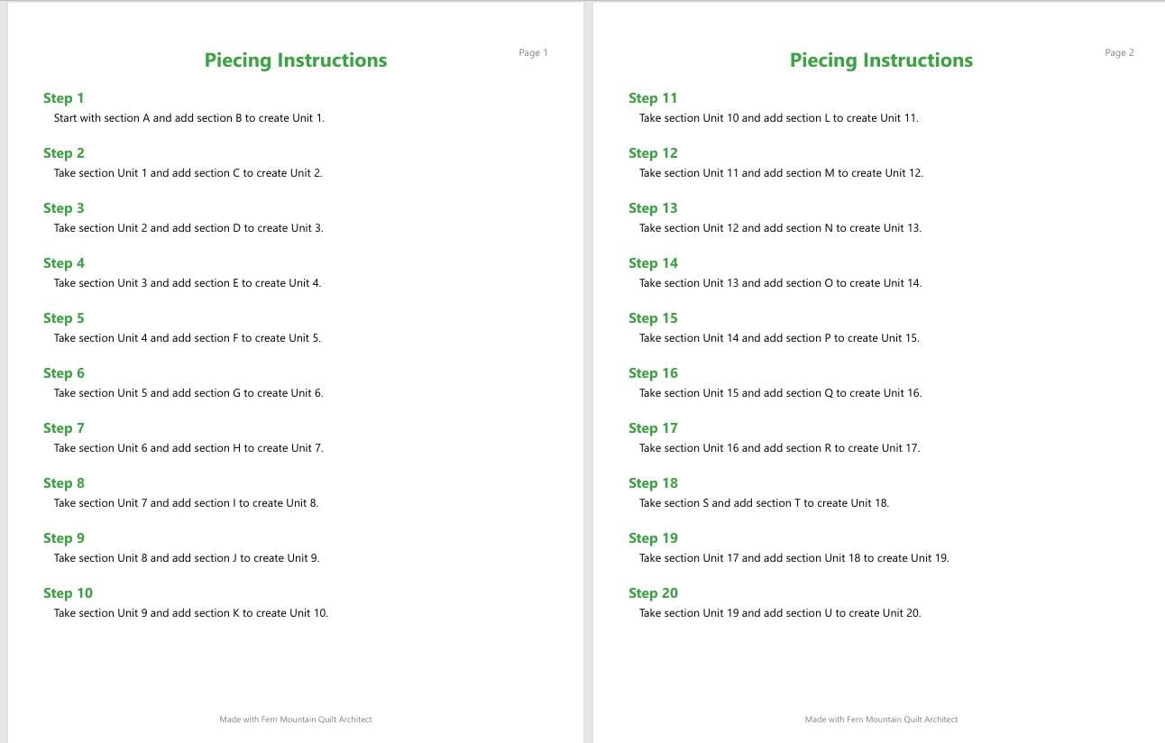1165x743 pixels.
Task: Click the left page footer Fern Mountain Quilt Architect
Action: [x=296, y=720]
